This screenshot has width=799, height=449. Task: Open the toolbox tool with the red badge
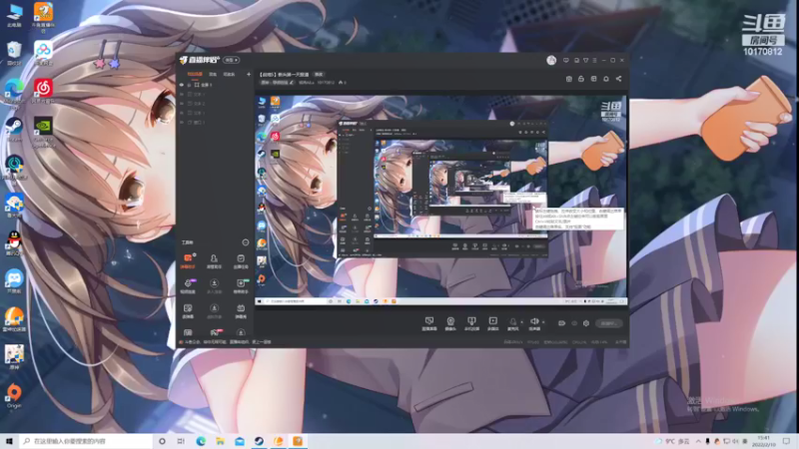pyautogui.click(x=215, y=333)
